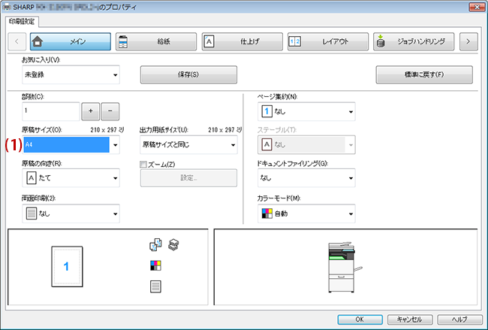Switch to the 仕上げ finishing tab

(x=242, y=41)
